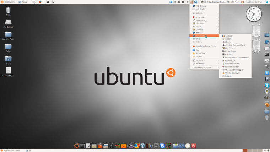Select Log Out in the menu
270x152 pixels.
204,56
